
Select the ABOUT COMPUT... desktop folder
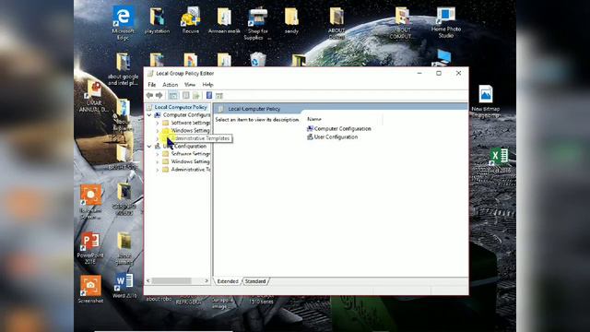(402, 23)
